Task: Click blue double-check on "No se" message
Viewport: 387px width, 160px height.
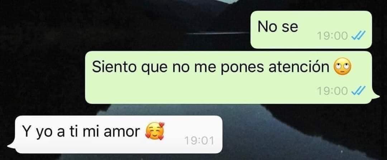Action: (x=358, y=36)
